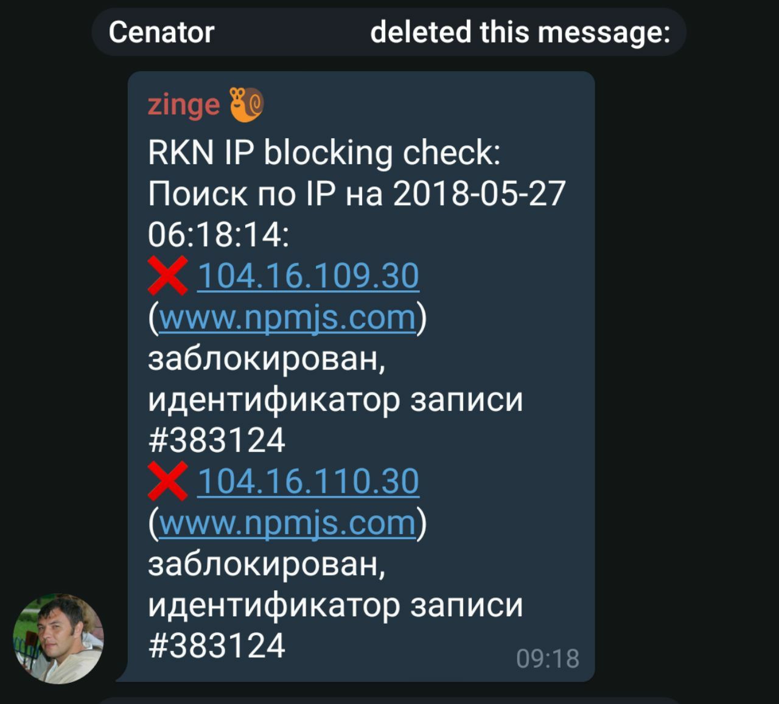Click the 'deleted this message:' notice text
Screen dimensions: 779x704
point(520,32)
